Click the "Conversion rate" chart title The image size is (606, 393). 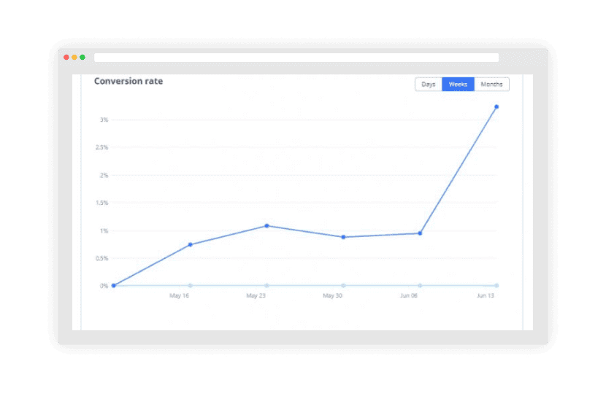129,81
